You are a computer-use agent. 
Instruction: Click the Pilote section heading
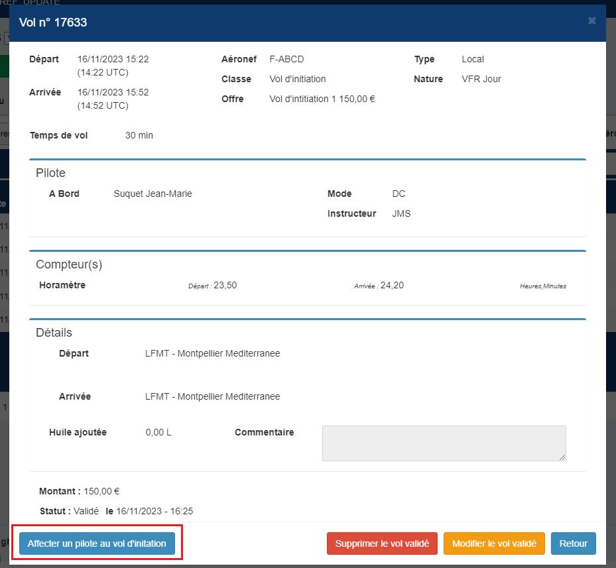[50, 173]
